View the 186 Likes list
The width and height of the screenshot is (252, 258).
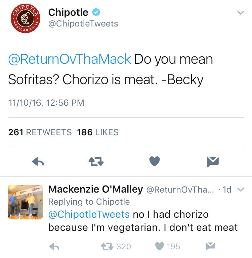(x=98, y=132)
